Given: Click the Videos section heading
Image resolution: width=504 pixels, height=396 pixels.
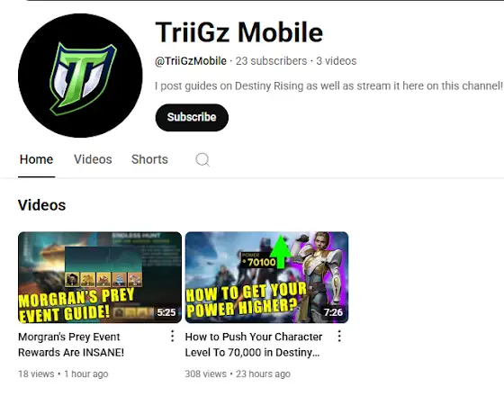Looking at the screenshot, I should click(x=41, y=205).
